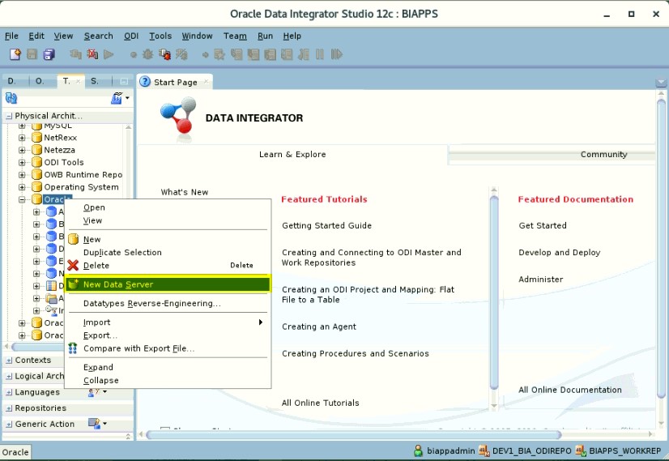Viewport: 669px width, 461px height.
Task: Click the BIAPPS_WORKREP repository icon
Action: tap(580, 450)
